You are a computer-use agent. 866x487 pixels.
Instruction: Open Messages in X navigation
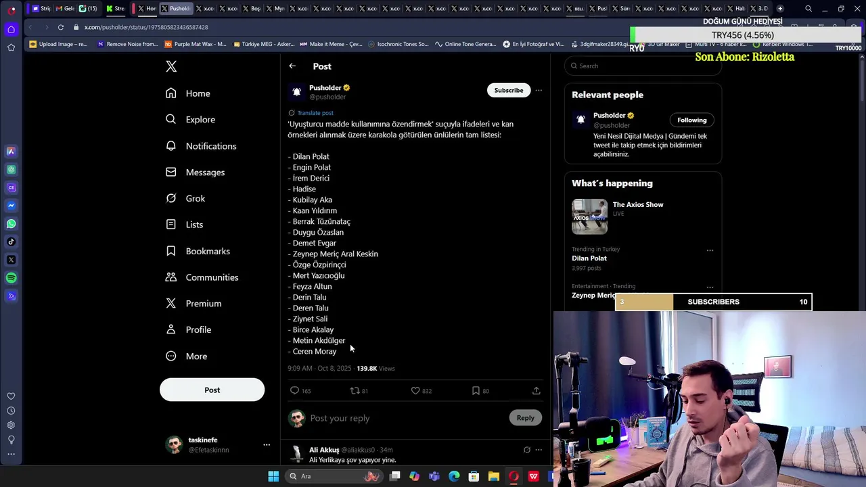click(196, 172)
